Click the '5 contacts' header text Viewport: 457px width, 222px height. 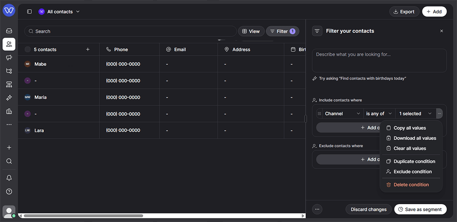point(45,50)
